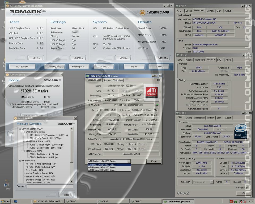
Task: Open the Paint desktop shortcut
Action: pos(7,185)
